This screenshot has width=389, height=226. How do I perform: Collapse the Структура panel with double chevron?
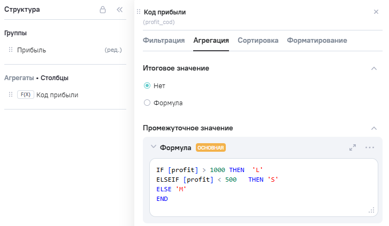pyautogui.click(x=119, y=10)
